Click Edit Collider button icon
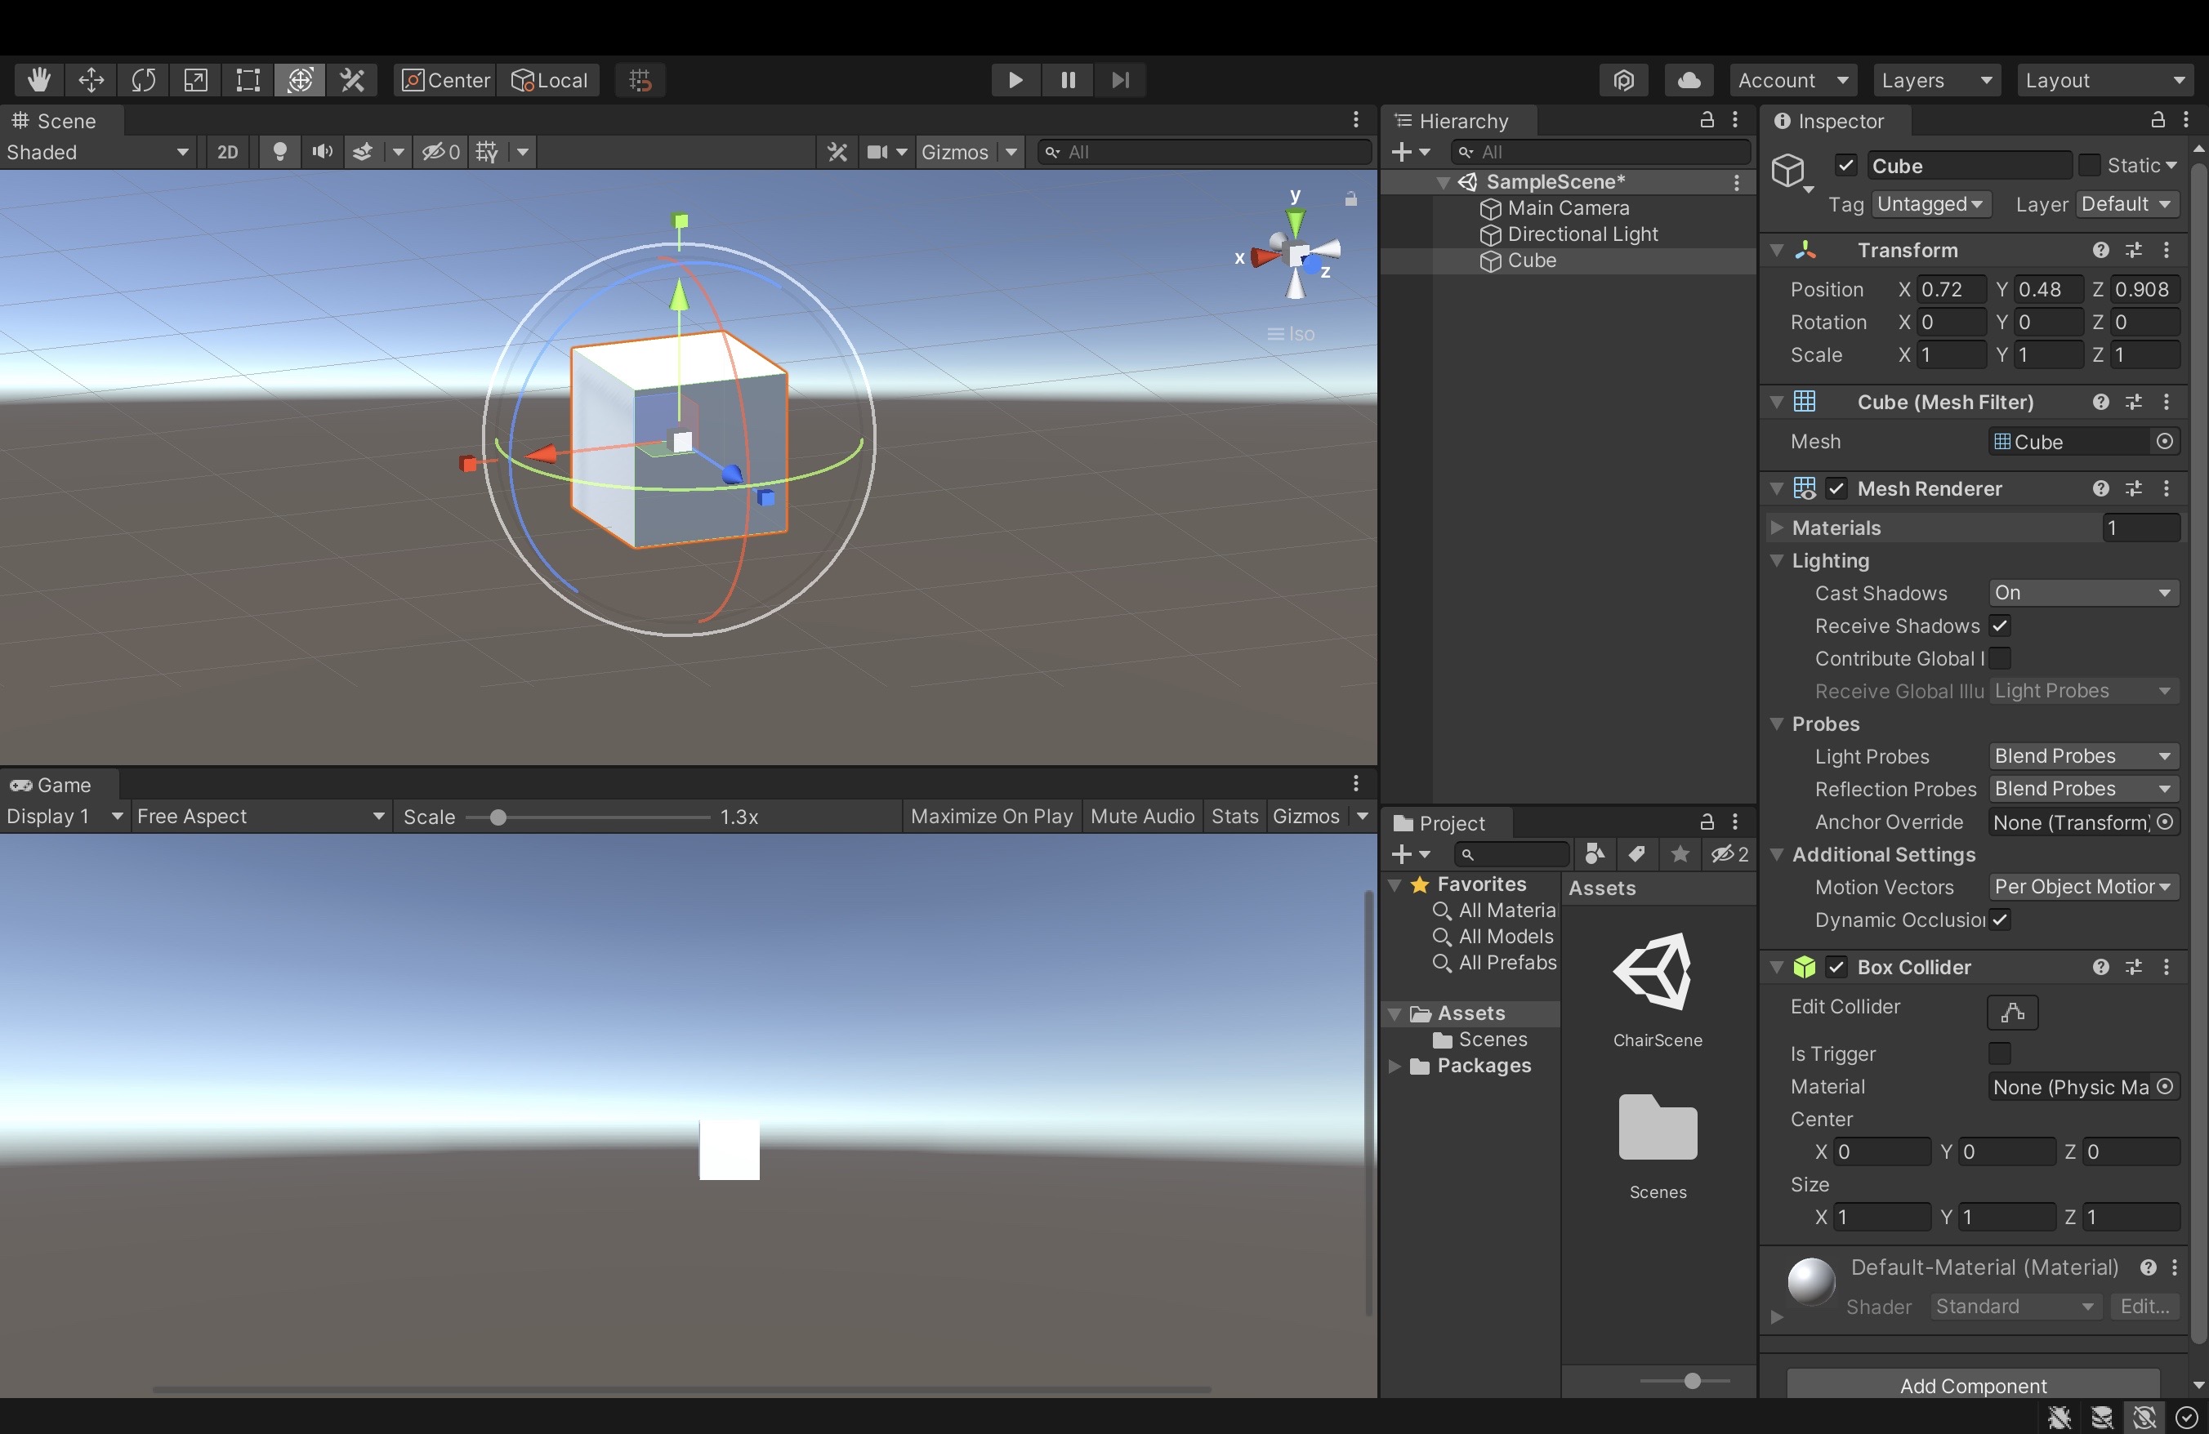Viewport: 2209px width, 1434px height. pyautogui.click(x=2011, y=1012)
